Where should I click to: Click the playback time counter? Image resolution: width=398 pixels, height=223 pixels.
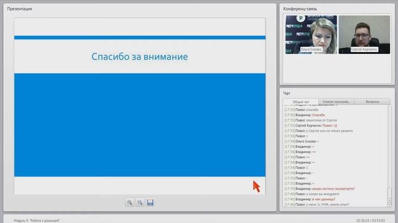click(371, 221)
